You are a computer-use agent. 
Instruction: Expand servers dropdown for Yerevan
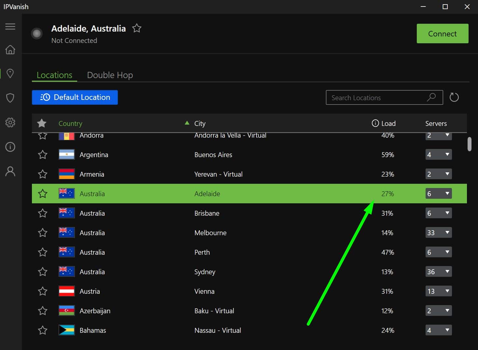(439, 174)
